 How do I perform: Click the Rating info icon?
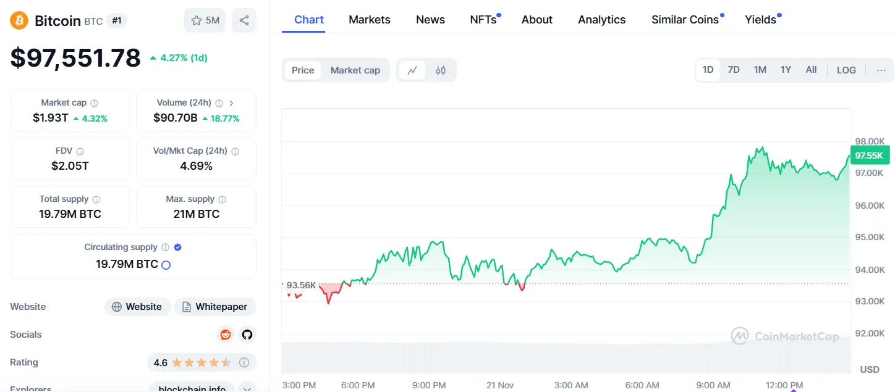tap(244, 362)
